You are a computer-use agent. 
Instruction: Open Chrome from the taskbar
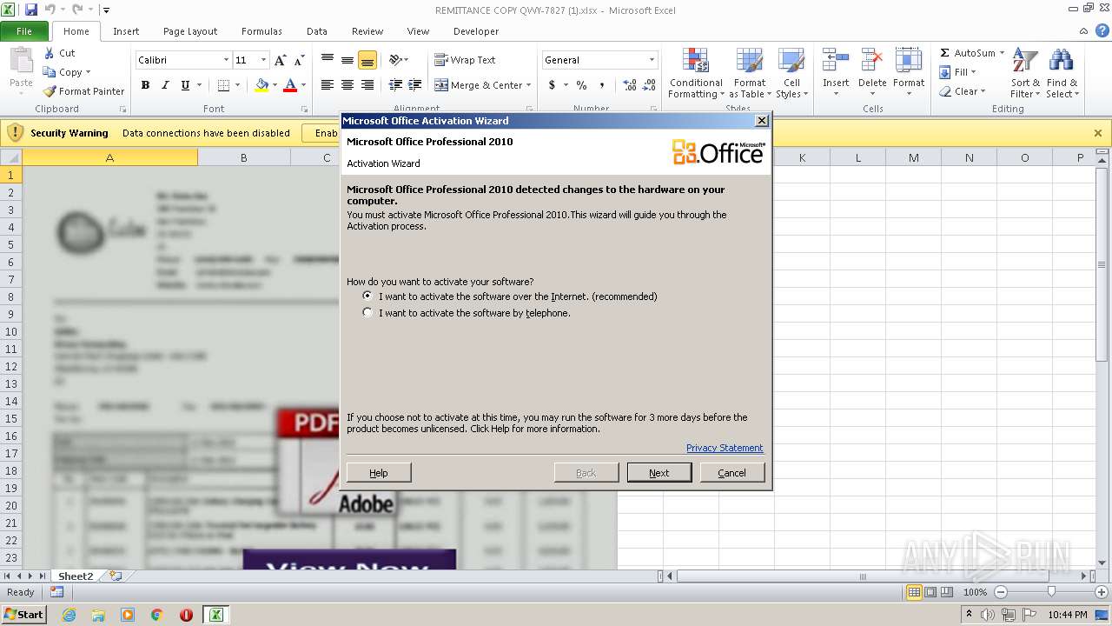tap(157, 615)
